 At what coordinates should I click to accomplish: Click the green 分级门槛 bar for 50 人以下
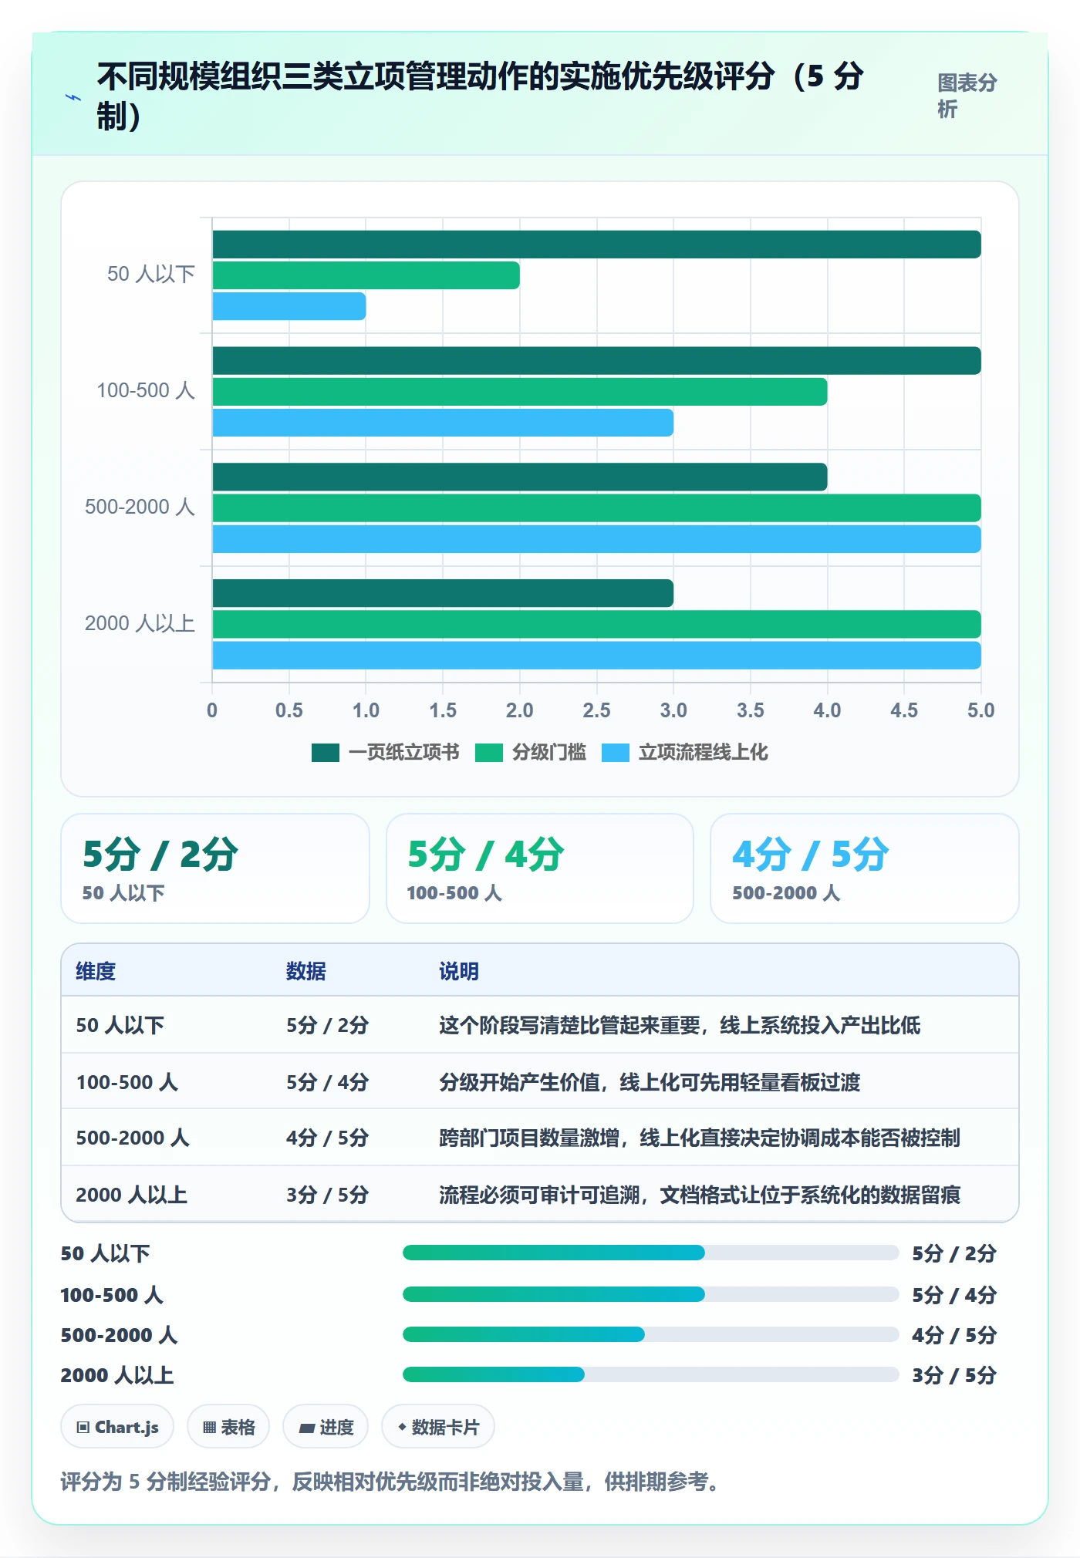(366, 275)
